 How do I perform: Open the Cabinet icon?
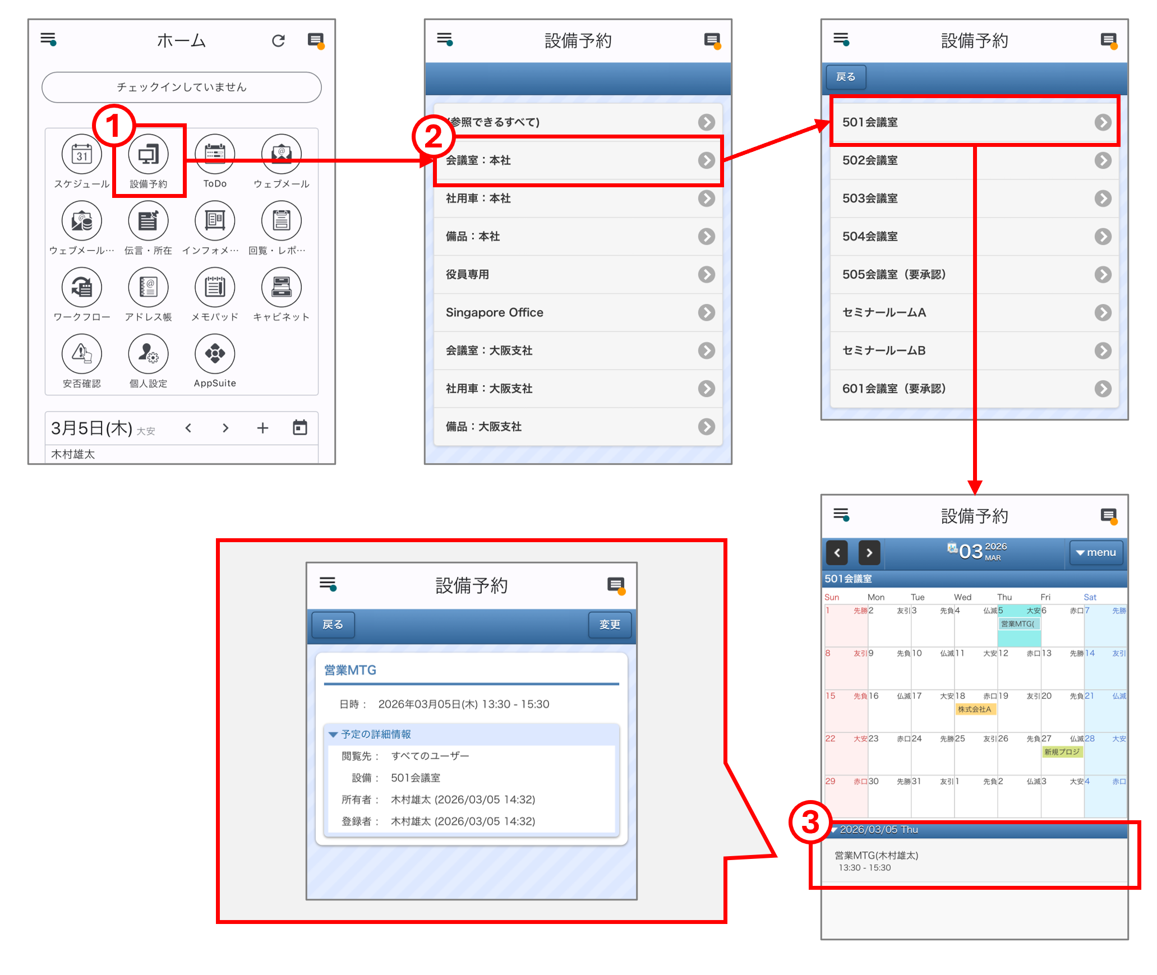281,288
